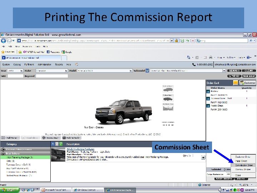
Task: Click the gray filter icon near Description
Action: [57, 144]
